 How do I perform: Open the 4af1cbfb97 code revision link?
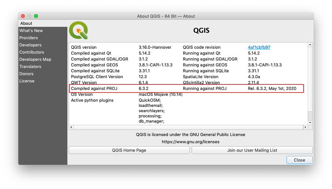pos(259,47)
